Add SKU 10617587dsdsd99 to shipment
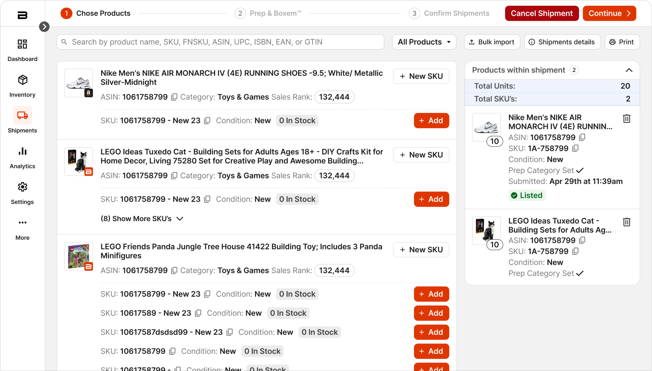The image size is (652, 371). (x=431, y=332)
